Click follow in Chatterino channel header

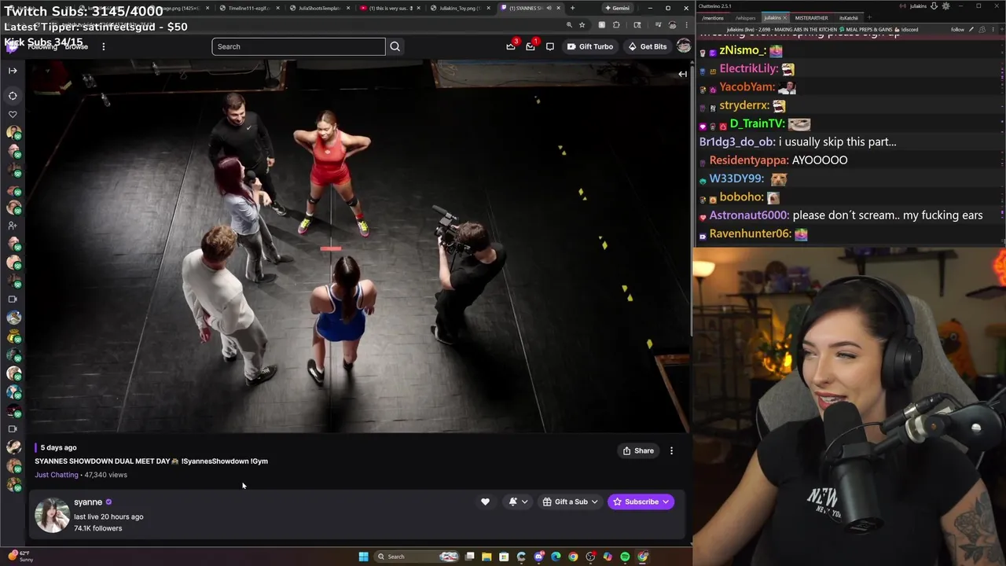(x=957, y=30)
